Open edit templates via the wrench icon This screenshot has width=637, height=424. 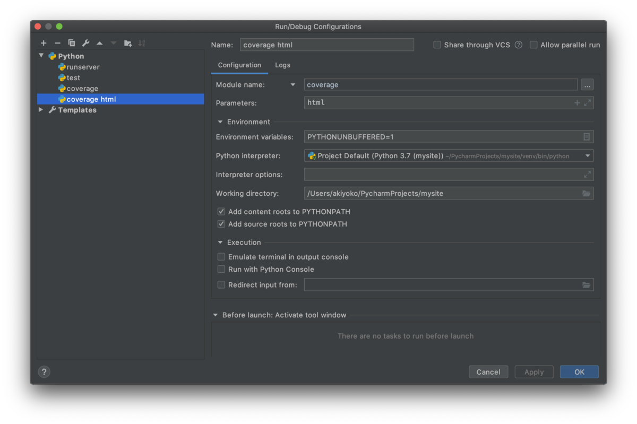coord(85,43)
